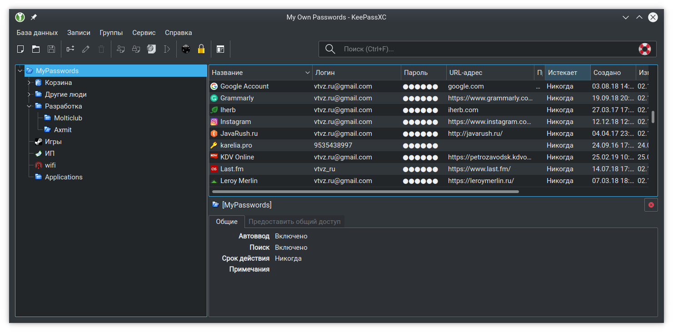Select the Другие люди group
This screenshot has height=332, width=673.
tap(65, 94)
